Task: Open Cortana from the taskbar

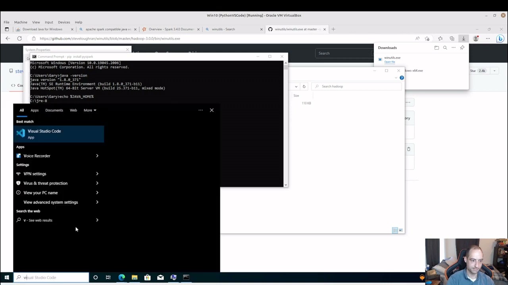Action: coord(95,277)
